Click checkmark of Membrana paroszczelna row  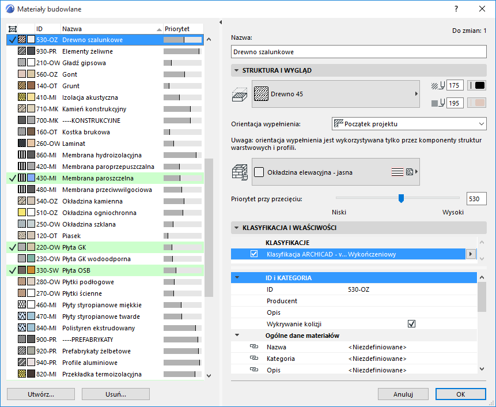click(x=12, y=178)
